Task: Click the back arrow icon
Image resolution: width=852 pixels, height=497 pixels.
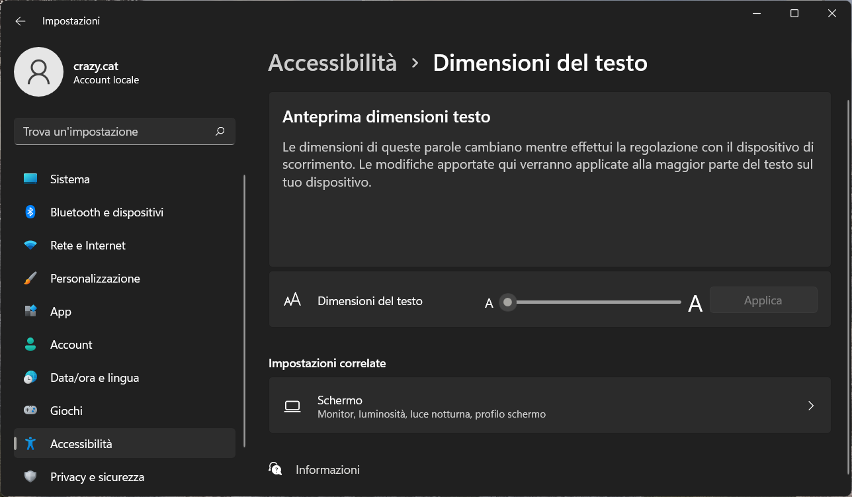Action: click(x=21, y=21)
